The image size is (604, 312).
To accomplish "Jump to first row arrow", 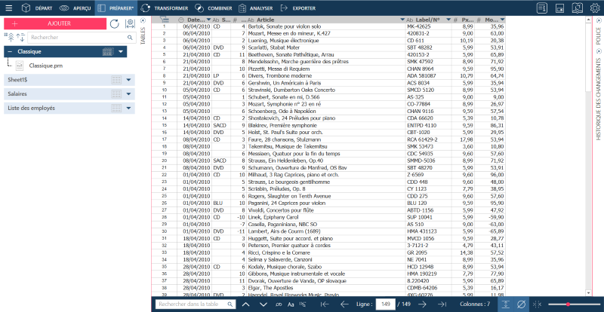I will 325,304.
